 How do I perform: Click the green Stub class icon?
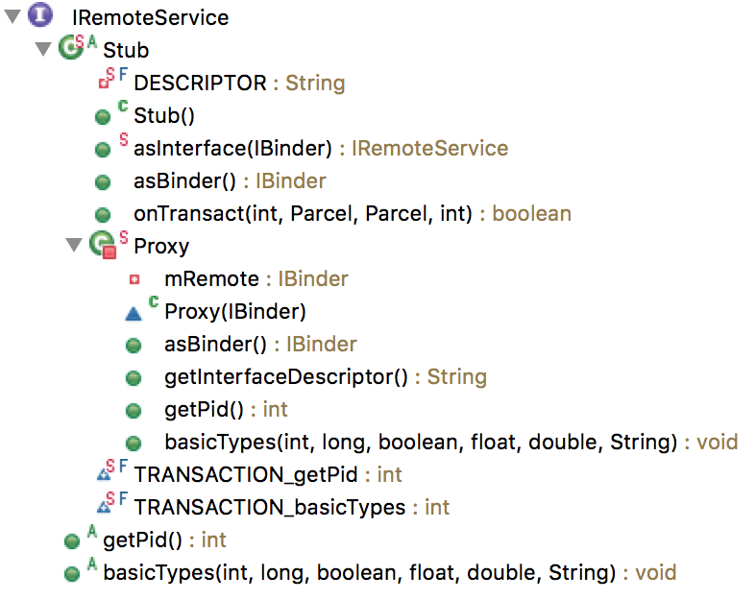[70, 49]
